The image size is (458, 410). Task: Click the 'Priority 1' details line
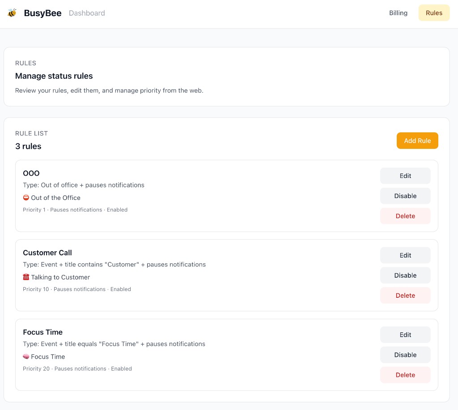pos(75,210)
